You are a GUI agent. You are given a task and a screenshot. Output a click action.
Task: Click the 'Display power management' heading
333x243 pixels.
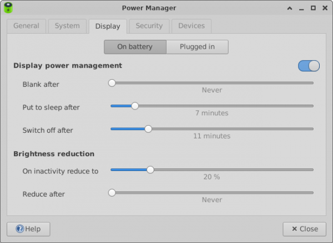tap(68, 66)
